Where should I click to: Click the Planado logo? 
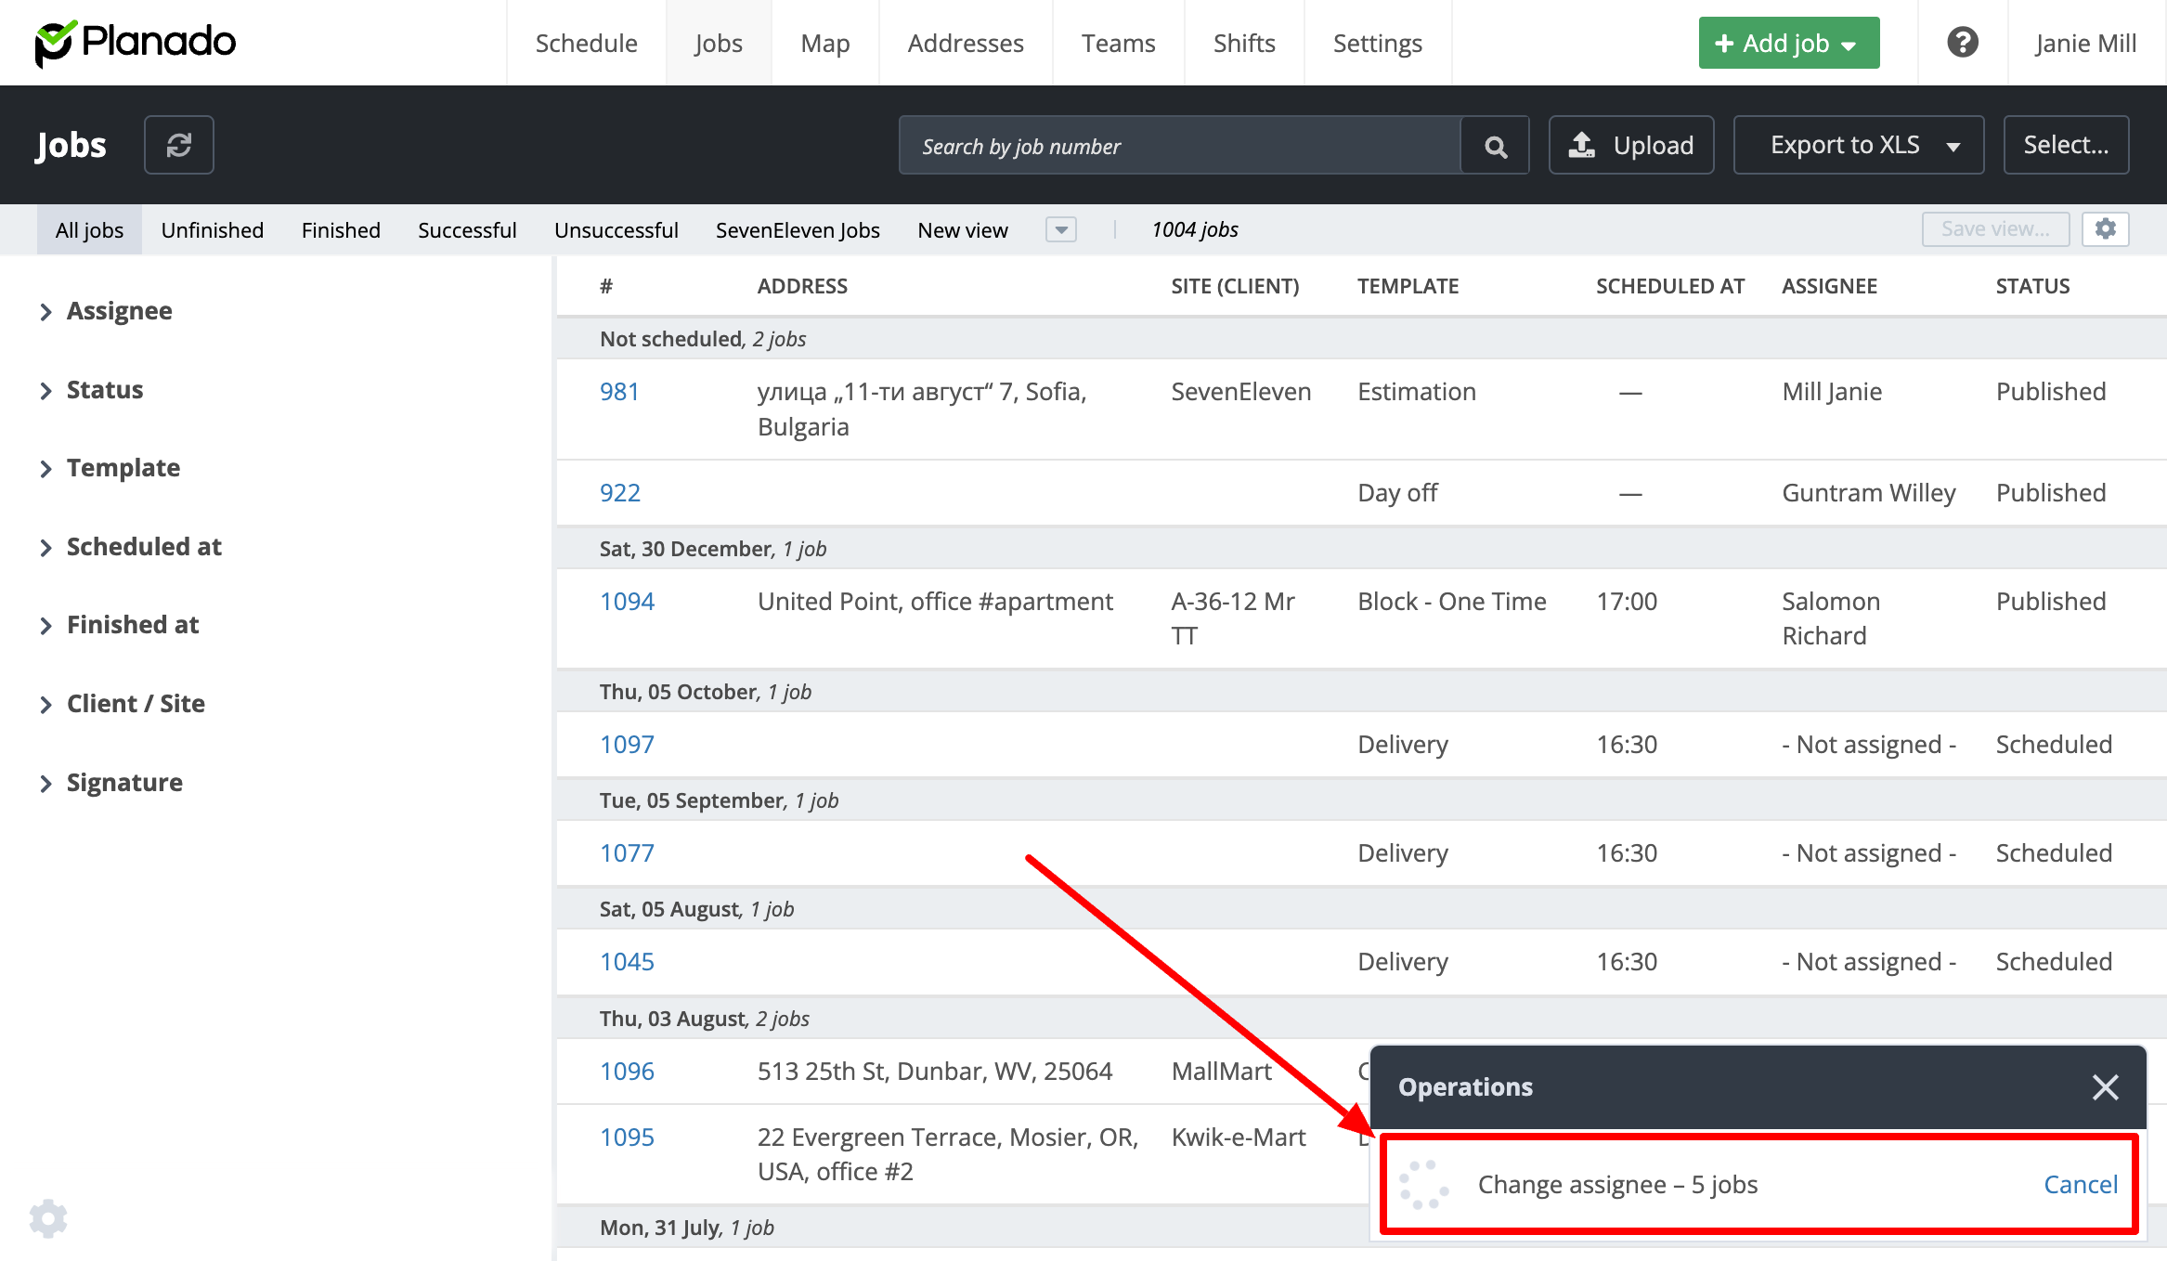point(136,43)
